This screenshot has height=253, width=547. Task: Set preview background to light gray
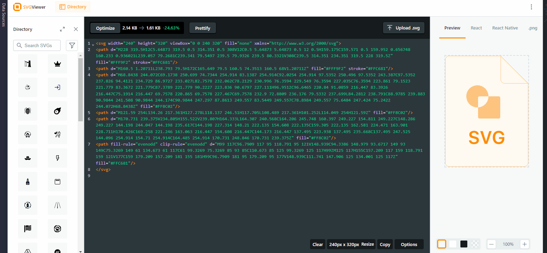[442, 244]
